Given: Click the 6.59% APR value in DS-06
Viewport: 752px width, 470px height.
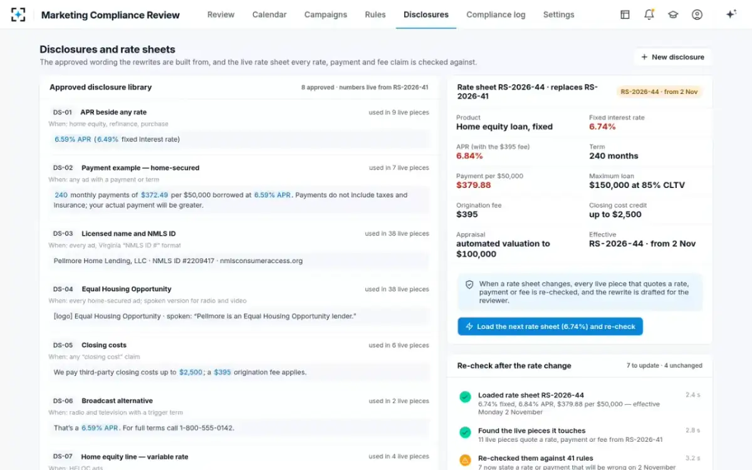Looking at the screenshot, I should (x=100, y=428).
